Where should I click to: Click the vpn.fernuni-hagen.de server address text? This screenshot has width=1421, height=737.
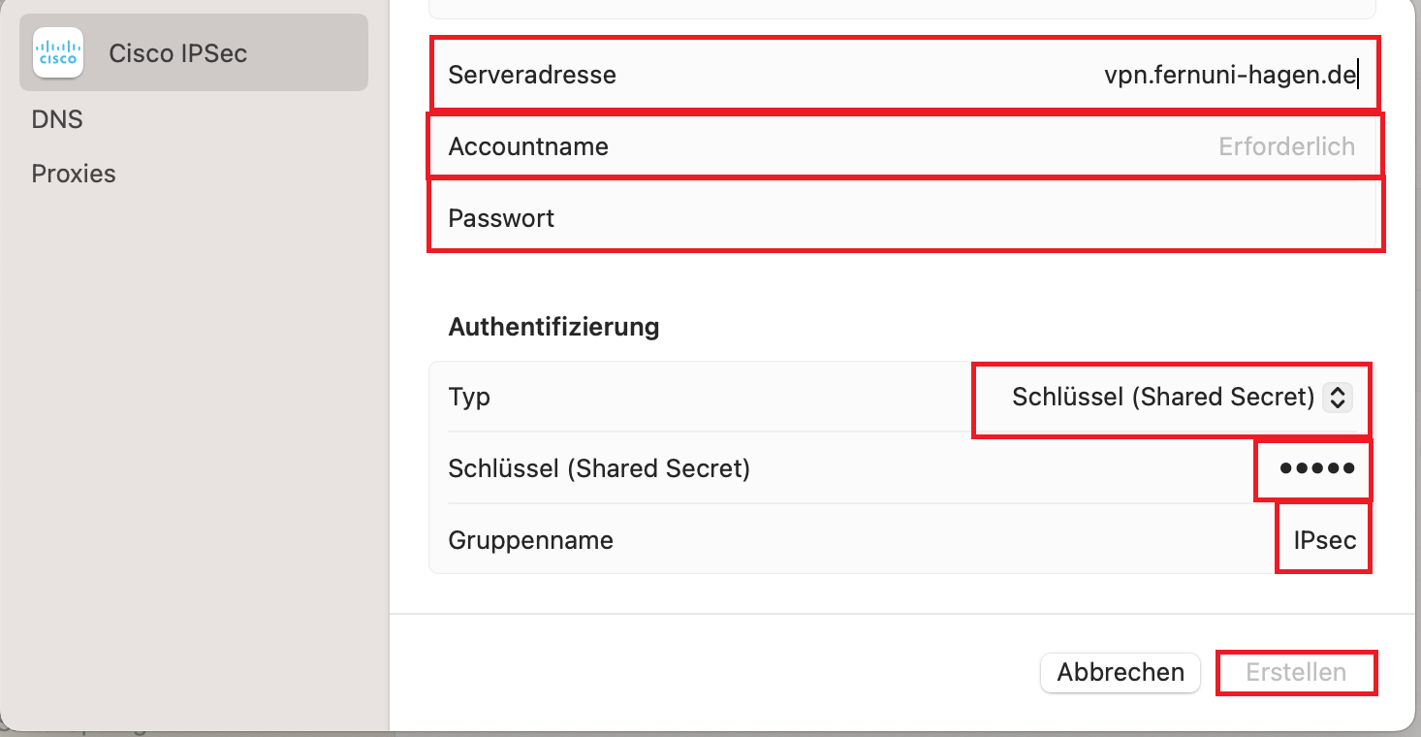click(x=1228, y=75)
